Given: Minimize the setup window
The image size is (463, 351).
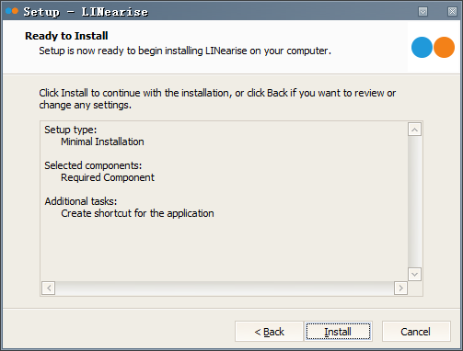Looking at the screenshot, I should (x=422, y=12).
